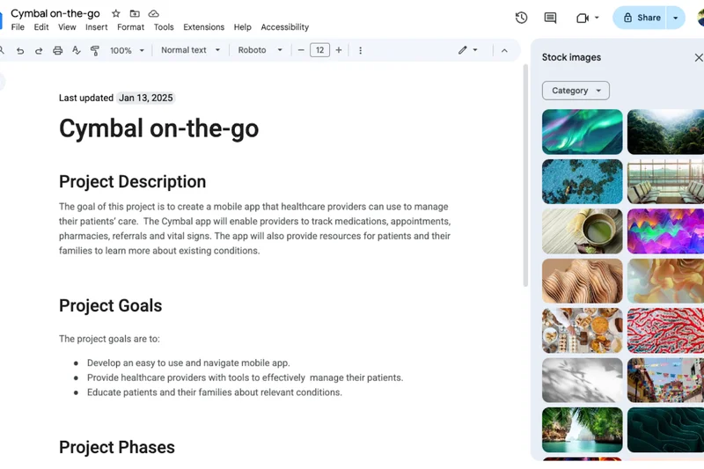The height and width of the screenshot is (469, 704).
Task: Click the 'The project goals are to:' line
Action: tap(109, 339)
